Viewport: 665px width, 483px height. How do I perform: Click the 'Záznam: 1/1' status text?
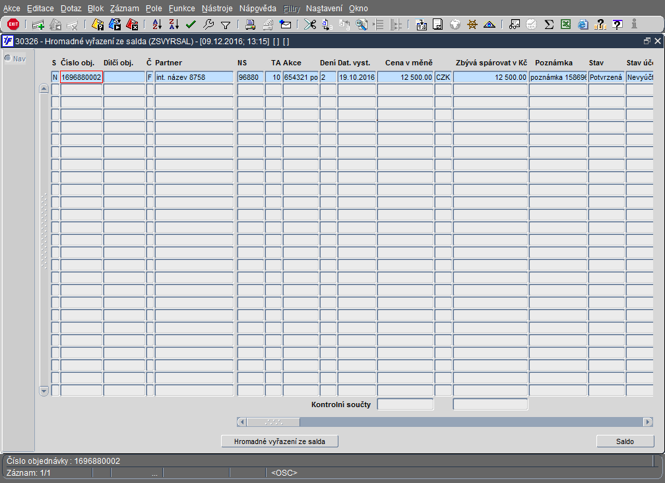coord(28,473)
